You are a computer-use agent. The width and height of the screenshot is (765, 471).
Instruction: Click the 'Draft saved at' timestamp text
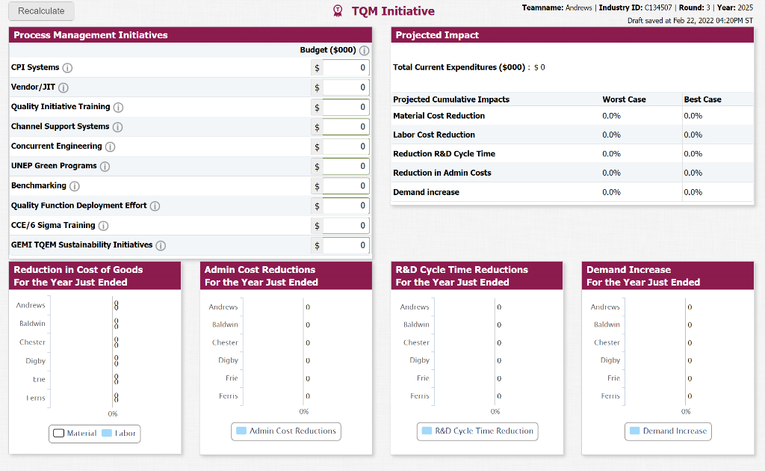point(690,20)
